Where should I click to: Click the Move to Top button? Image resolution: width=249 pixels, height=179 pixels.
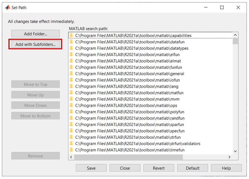tap(36, 84)
